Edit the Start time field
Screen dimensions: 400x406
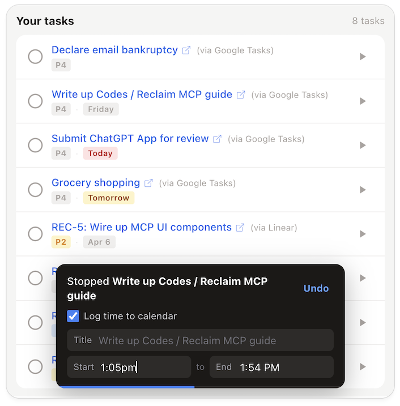click(x=142, y=367)
